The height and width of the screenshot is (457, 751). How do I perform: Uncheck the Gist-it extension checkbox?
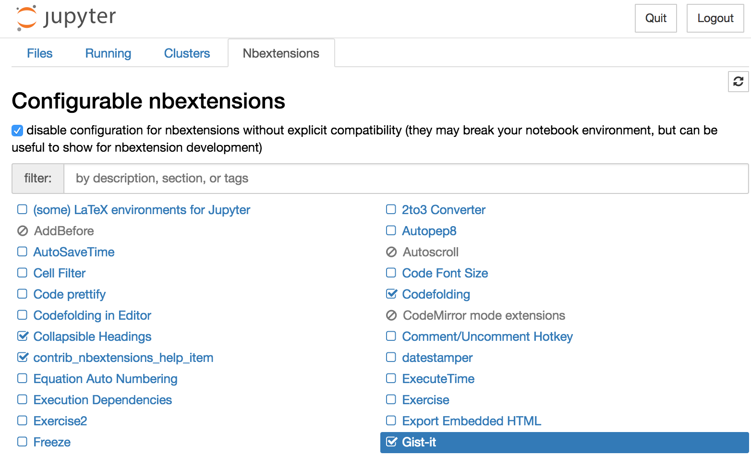(x=391, y=442)
